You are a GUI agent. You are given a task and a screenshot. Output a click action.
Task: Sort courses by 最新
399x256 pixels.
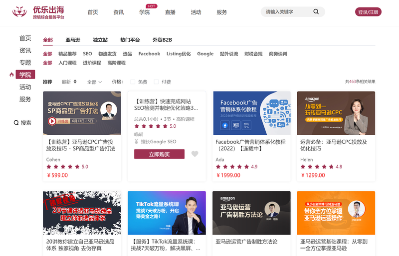pos(66,82)
